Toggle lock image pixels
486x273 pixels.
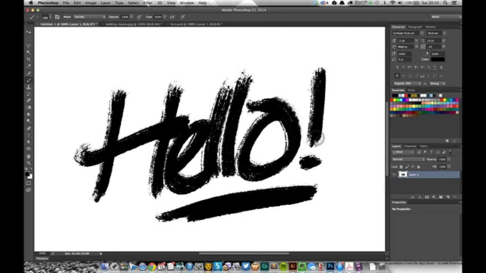pyautogui.click(x=407, y=167)
